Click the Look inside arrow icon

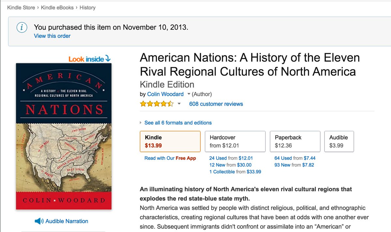click(108, 59)
